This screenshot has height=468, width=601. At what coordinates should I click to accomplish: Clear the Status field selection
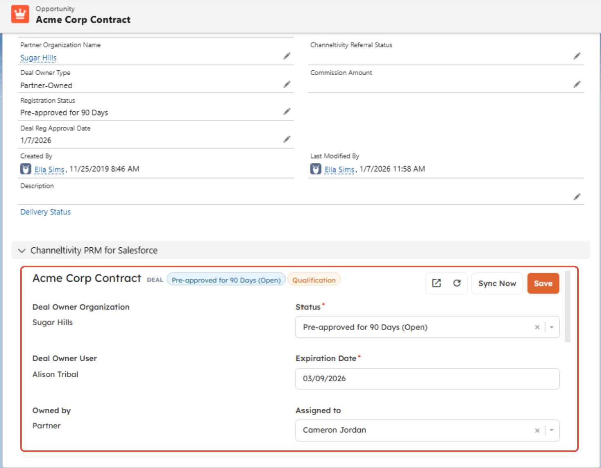pyautogui.click(x=537, y=327)
